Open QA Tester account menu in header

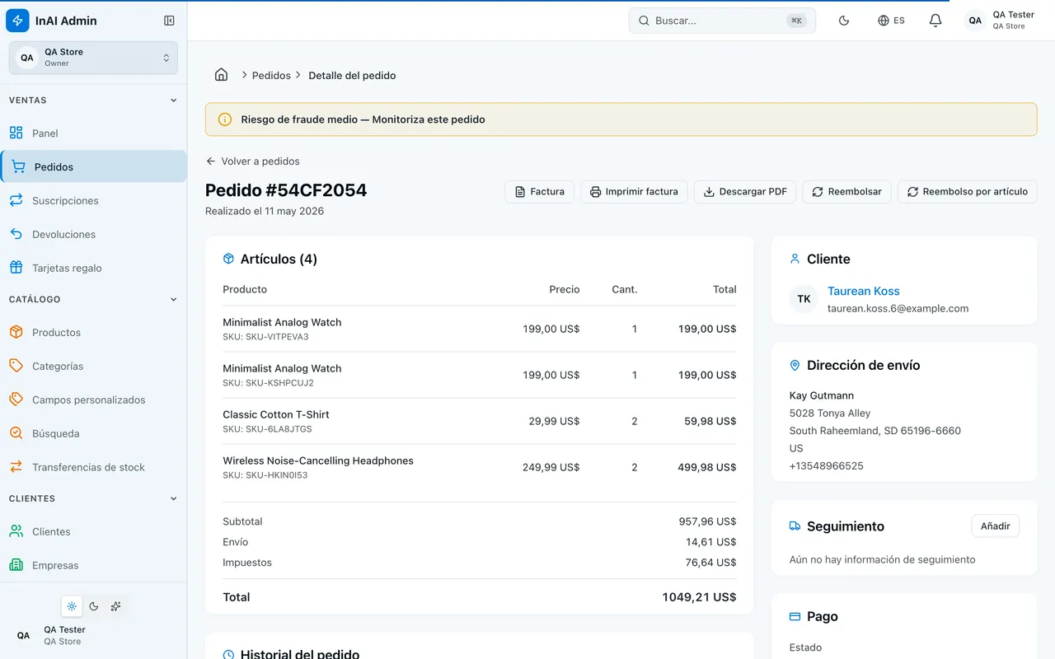(x=1000, y=21)
